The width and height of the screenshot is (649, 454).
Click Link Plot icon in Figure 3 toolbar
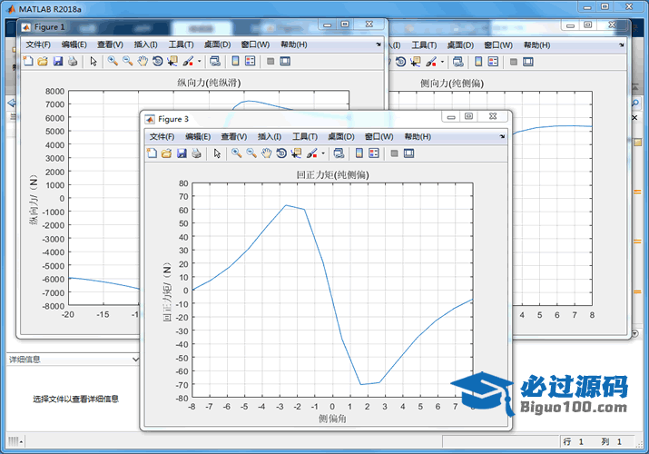338,153
